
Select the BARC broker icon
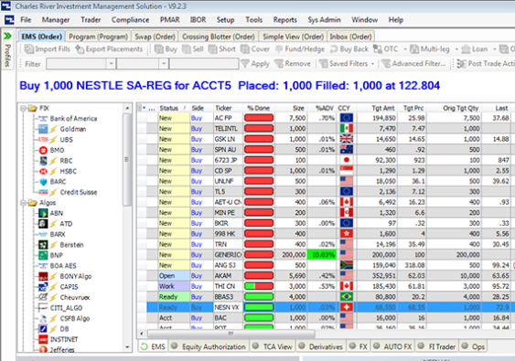tap(43, 182)
